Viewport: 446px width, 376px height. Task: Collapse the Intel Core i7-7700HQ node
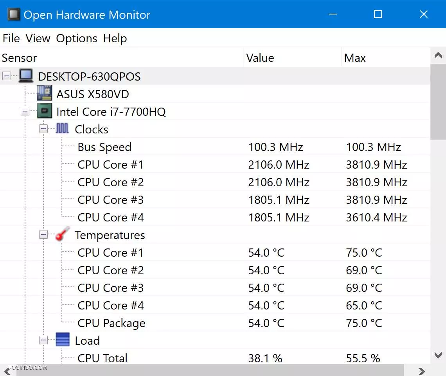(25, 111)
